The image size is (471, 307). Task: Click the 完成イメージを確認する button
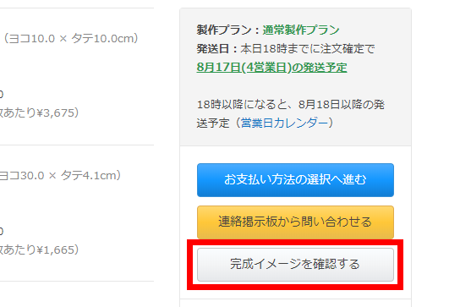pyautogui.click(x=295, y=265)
